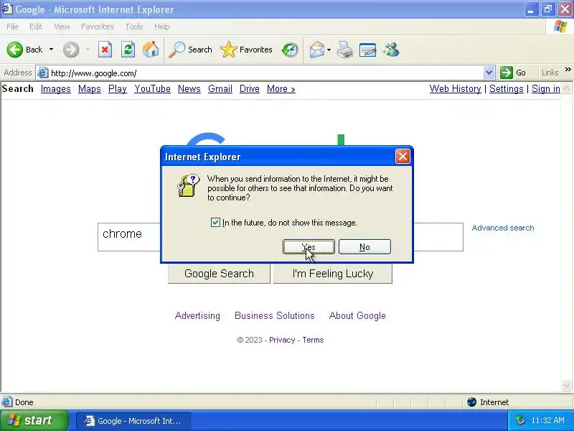The height and width of the screenshot is (431, 574).
Task: Refresh the page with the green arrows icon
Action: coord(128,50)
